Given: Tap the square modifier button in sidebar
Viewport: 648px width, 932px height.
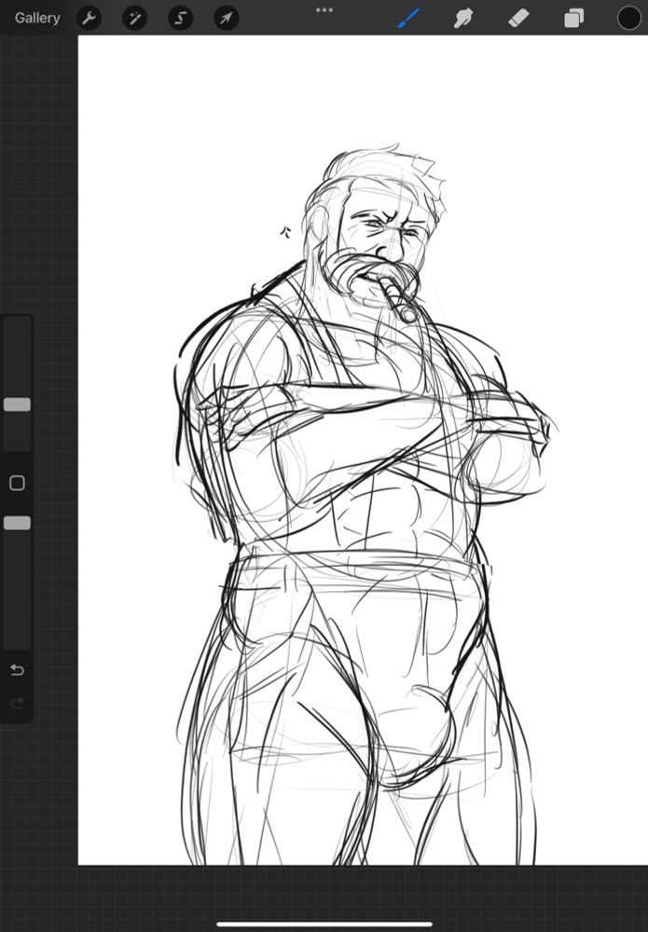Looking at the screenshot, I should tap(17, 483).
